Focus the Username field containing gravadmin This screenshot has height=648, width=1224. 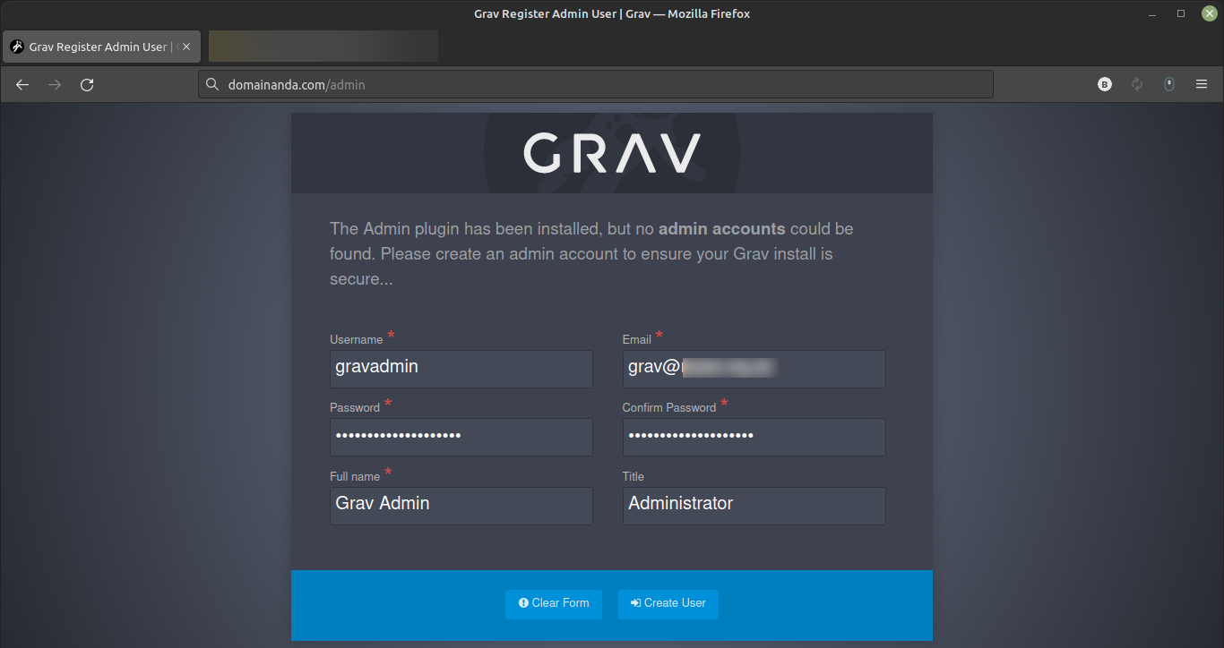click(x=461, y=368)
